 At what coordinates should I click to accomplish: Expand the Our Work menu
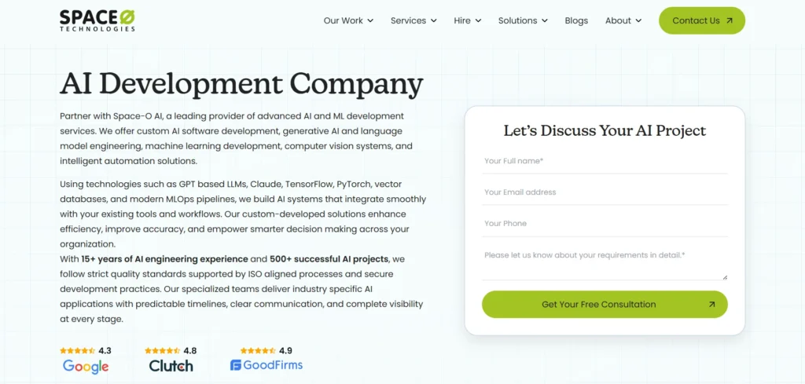click(x=348, y=20)
